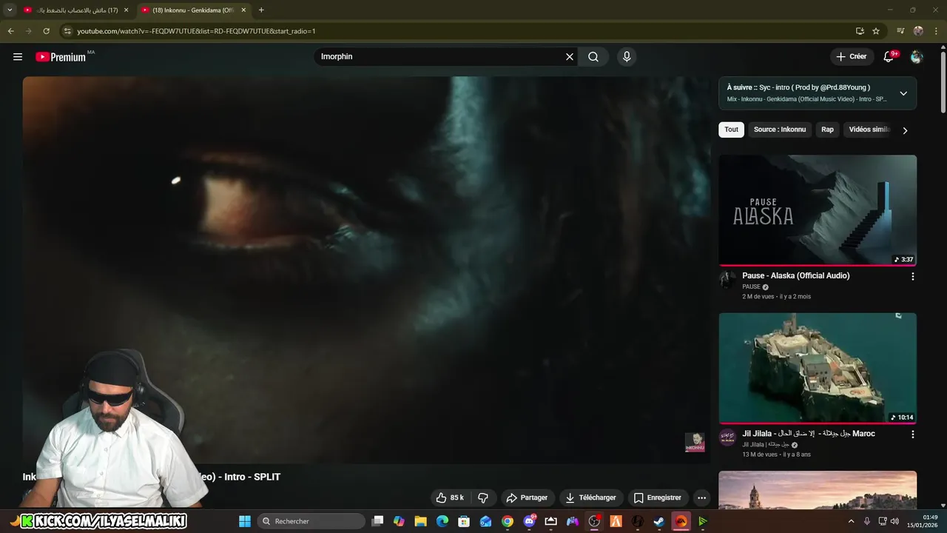Open options menu for Jil Jilala video
The width and height of the screenshot is (947, 533).
coord(912,435)
